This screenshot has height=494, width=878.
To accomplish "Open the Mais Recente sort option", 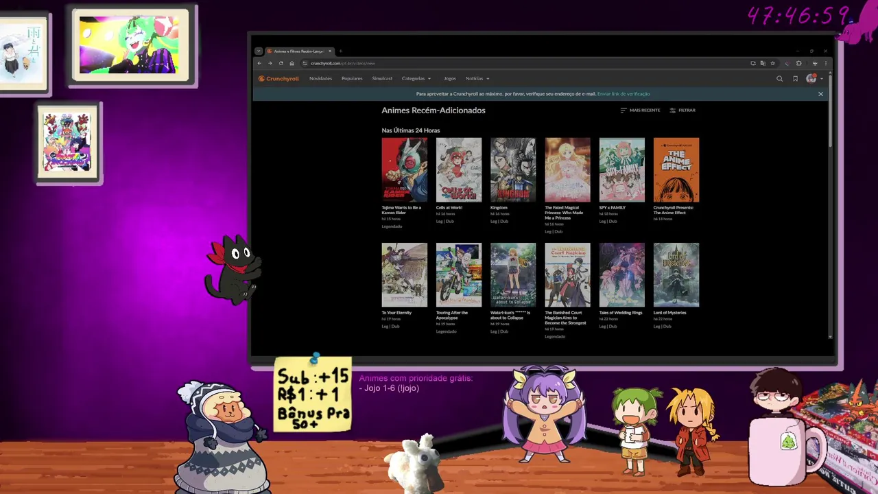I will [x=640, y=110].
